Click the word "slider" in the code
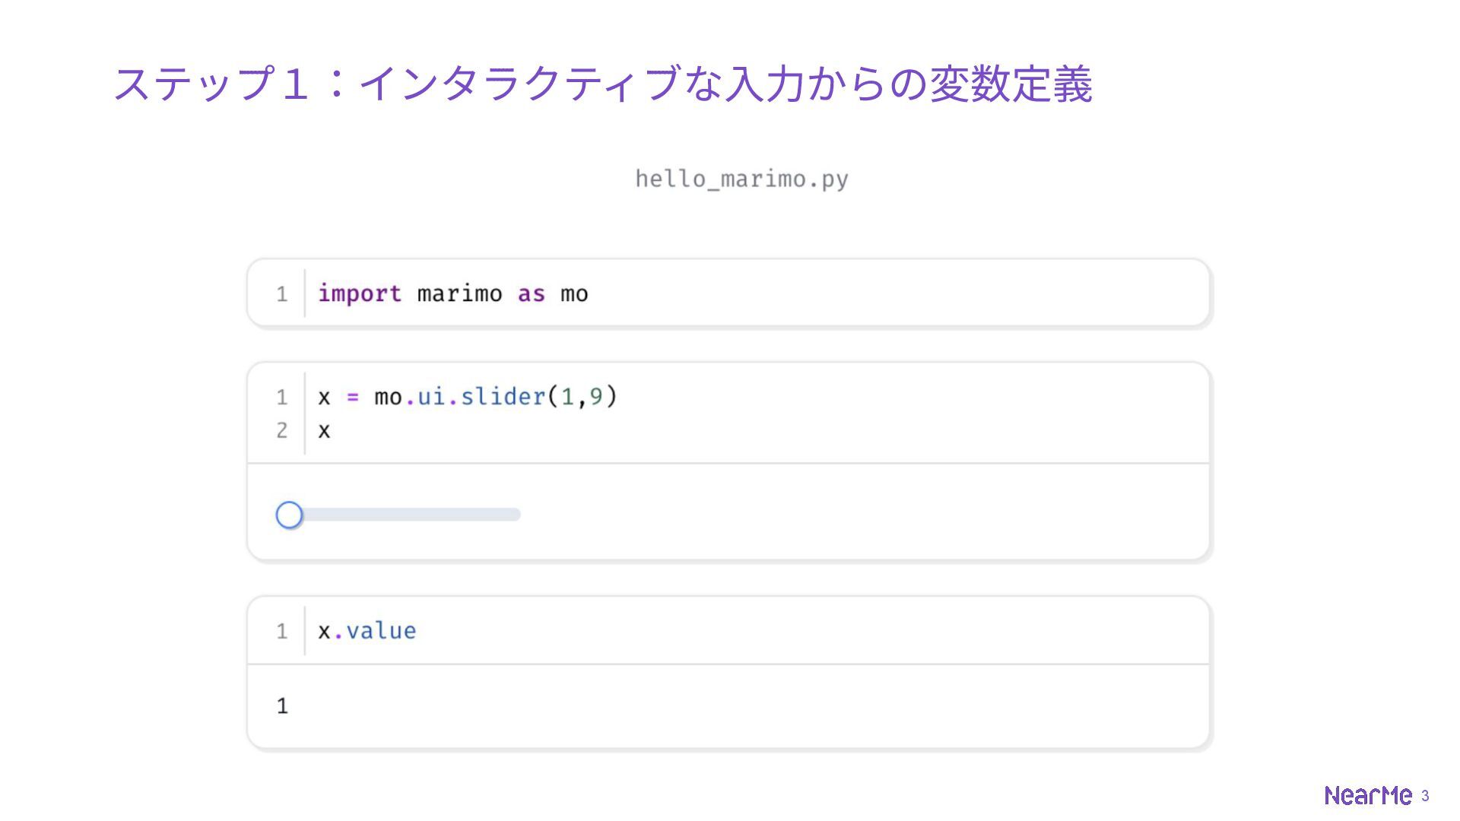This screenshot has width=1460, height=821. [x=503, y=397]
